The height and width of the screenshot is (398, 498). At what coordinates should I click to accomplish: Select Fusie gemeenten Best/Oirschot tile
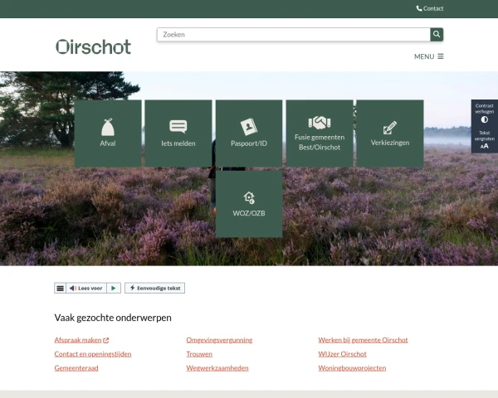pos(319,133)
